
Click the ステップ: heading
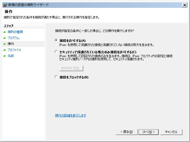coord(9,26)
